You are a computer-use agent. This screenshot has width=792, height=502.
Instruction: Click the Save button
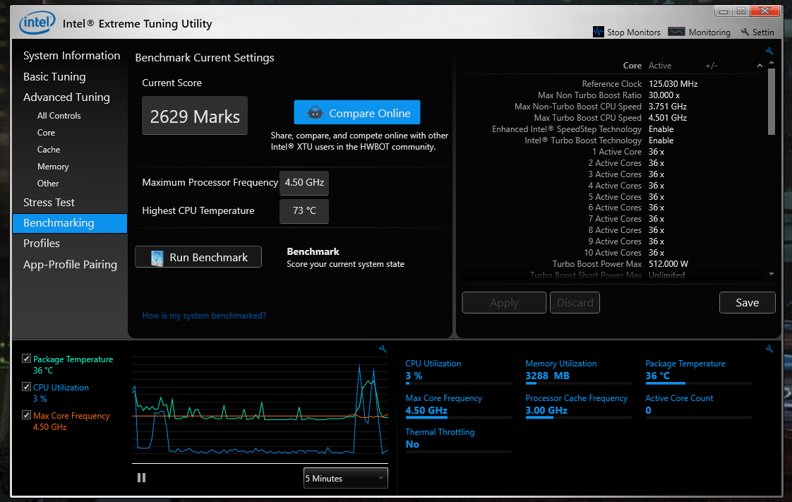[747, 302]
